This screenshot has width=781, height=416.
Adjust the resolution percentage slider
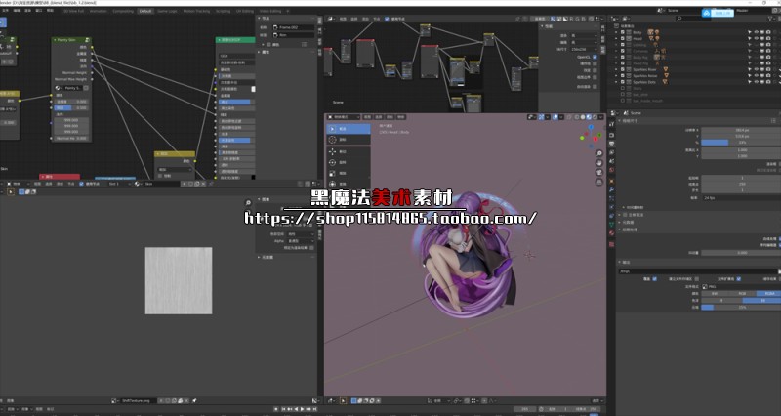[x=741, y=143]
